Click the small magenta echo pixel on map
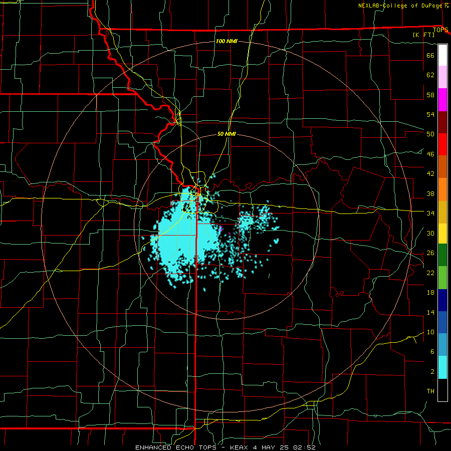The width and height of the screenshot is (451, 451). tap(221, 229)
